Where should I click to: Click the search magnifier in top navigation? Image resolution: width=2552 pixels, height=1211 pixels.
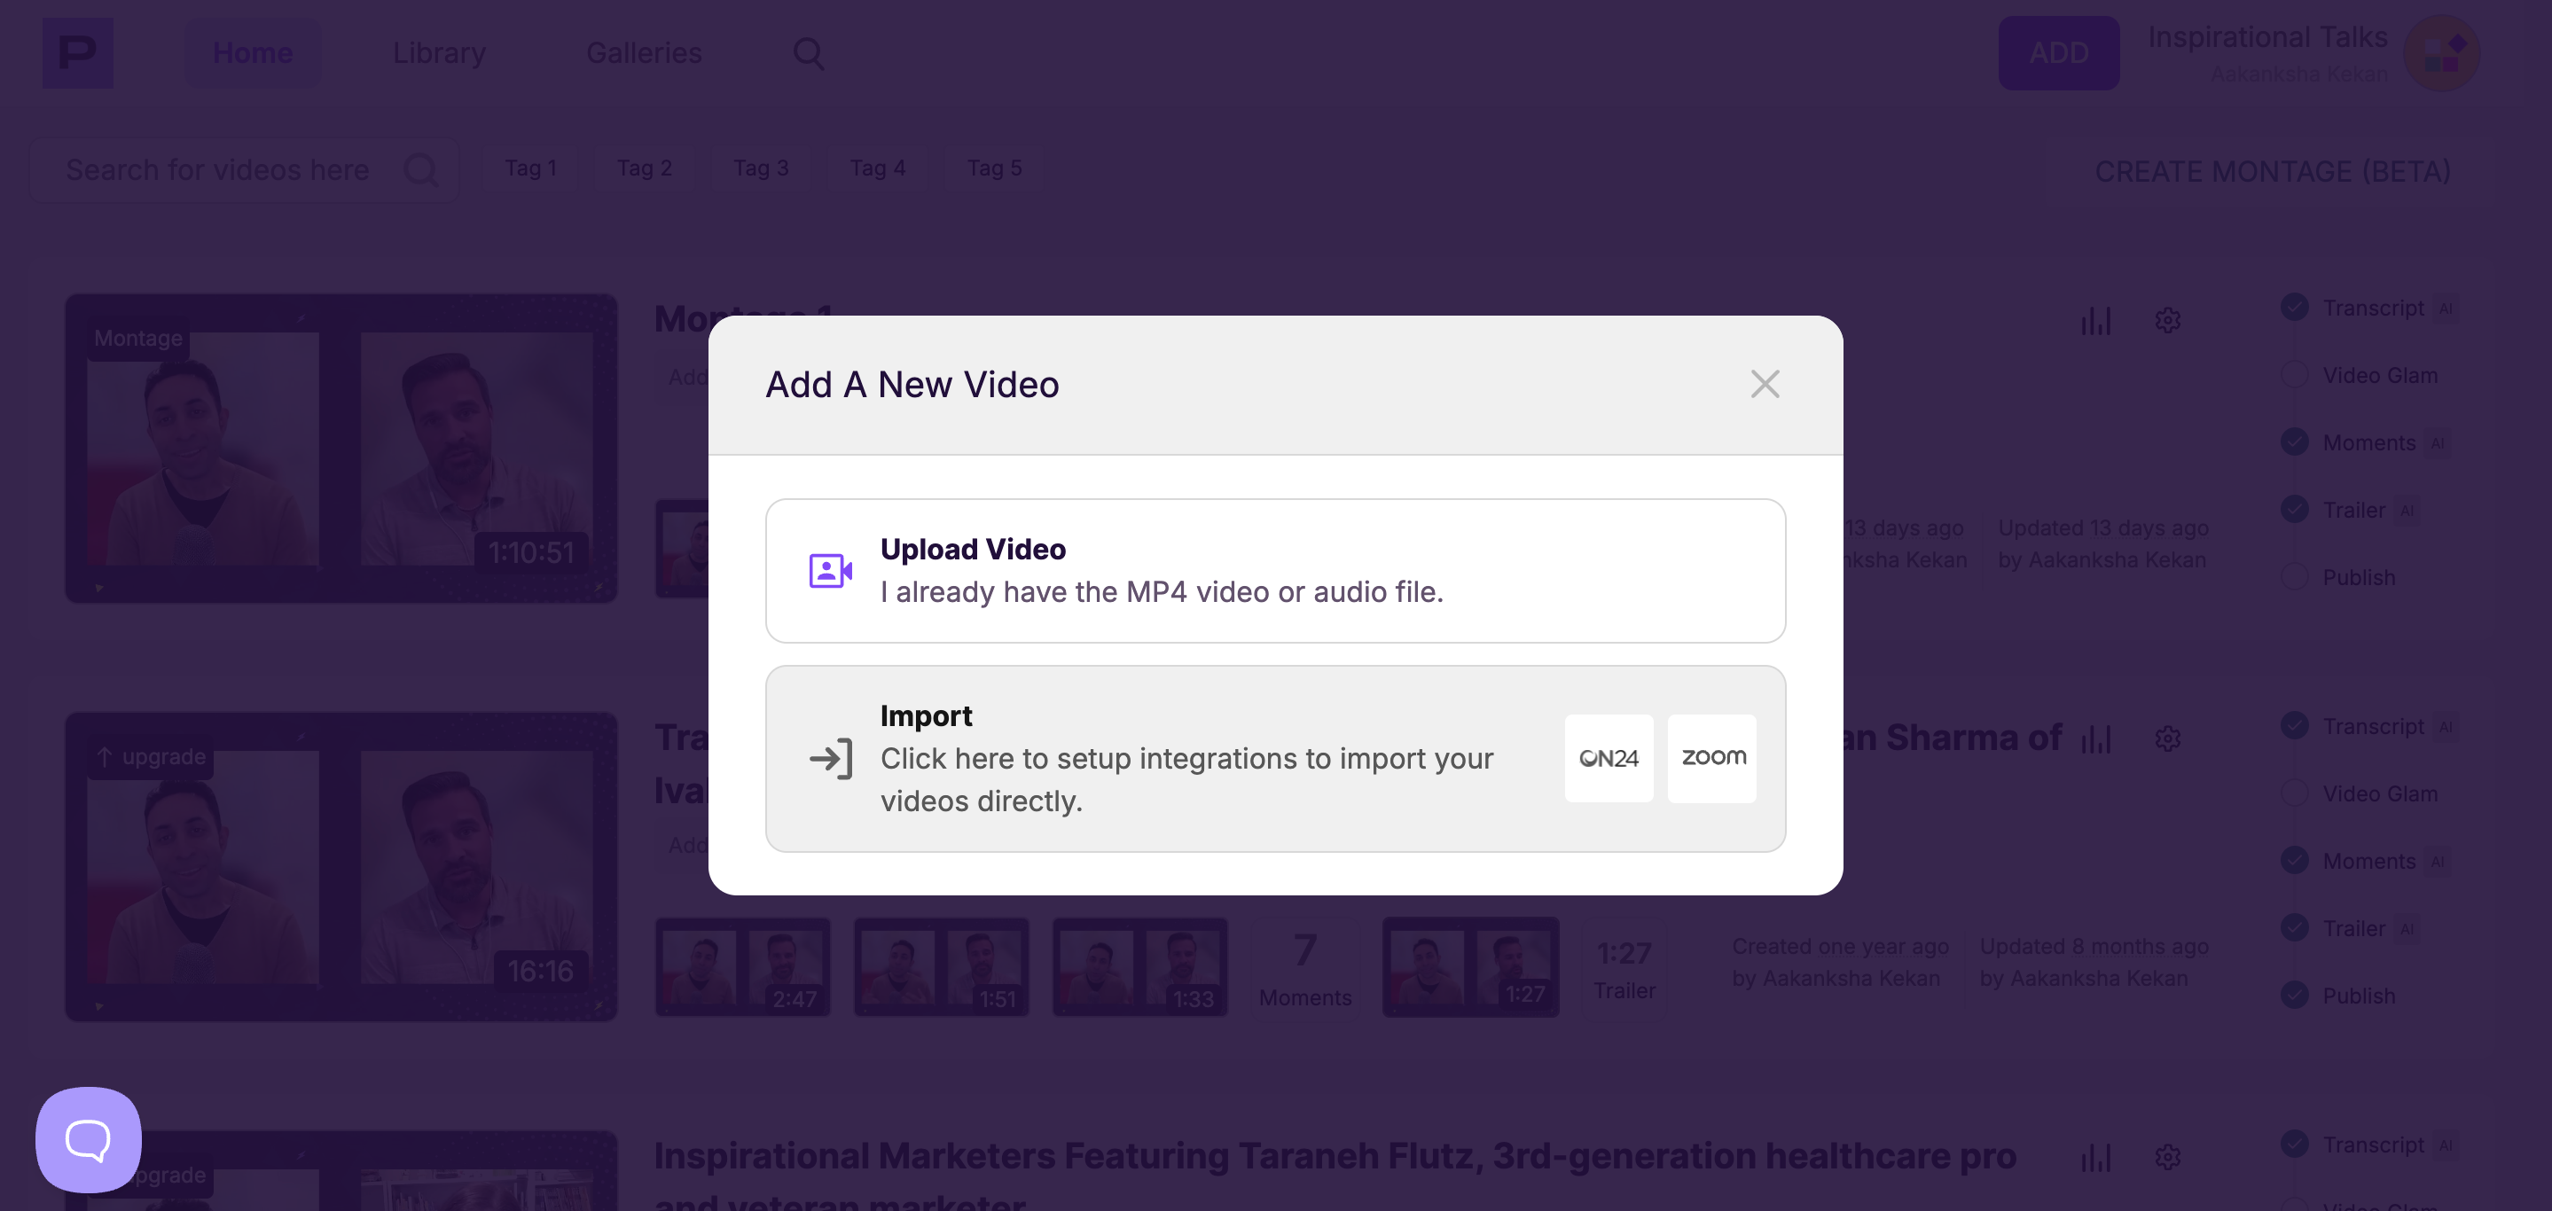pos(809,53)
